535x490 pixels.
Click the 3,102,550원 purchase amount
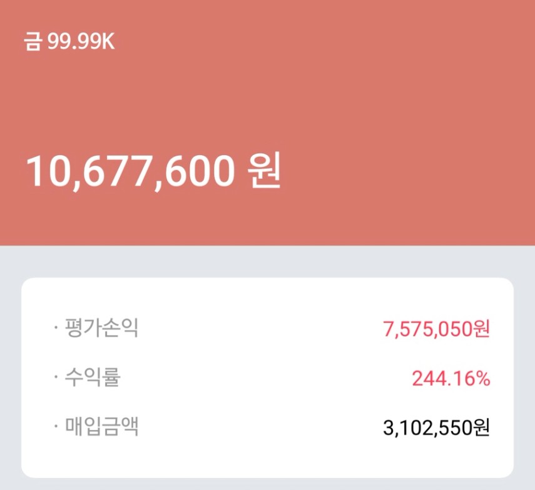436,427
